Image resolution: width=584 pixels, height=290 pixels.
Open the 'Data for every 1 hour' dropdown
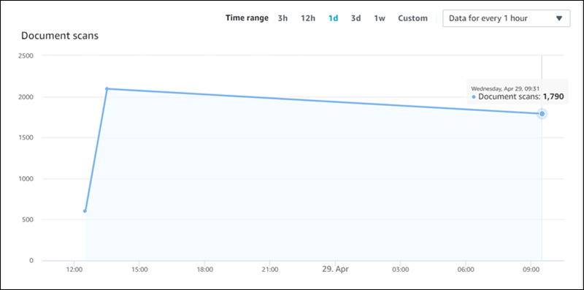[x=506, y=18]
